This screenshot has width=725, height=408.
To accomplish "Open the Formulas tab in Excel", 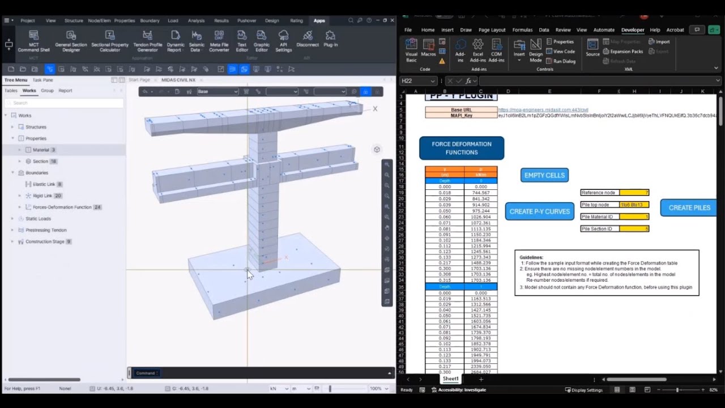I will point(522,30).
